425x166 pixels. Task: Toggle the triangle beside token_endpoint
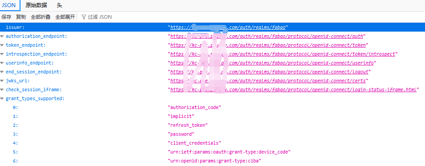(x=2, y=45)
